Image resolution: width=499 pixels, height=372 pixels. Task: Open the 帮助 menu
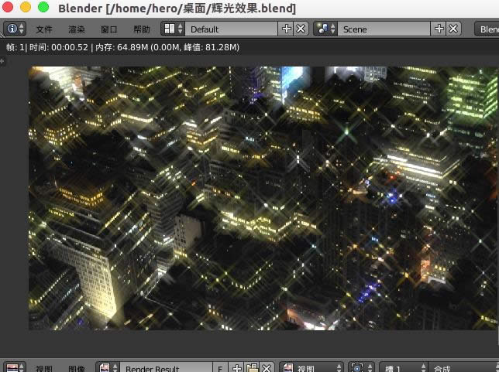(x=142, y=29)
